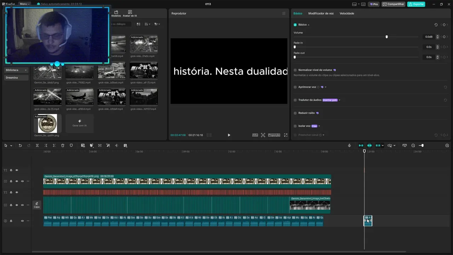Select the grok-video...1d1f37.mp4 thumbnail
Screen dimensions: 453x255
[x=144, y=97]
